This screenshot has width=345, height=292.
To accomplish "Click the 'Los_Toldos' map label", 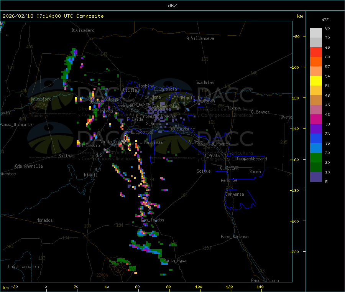I will (x=153, y=220).
